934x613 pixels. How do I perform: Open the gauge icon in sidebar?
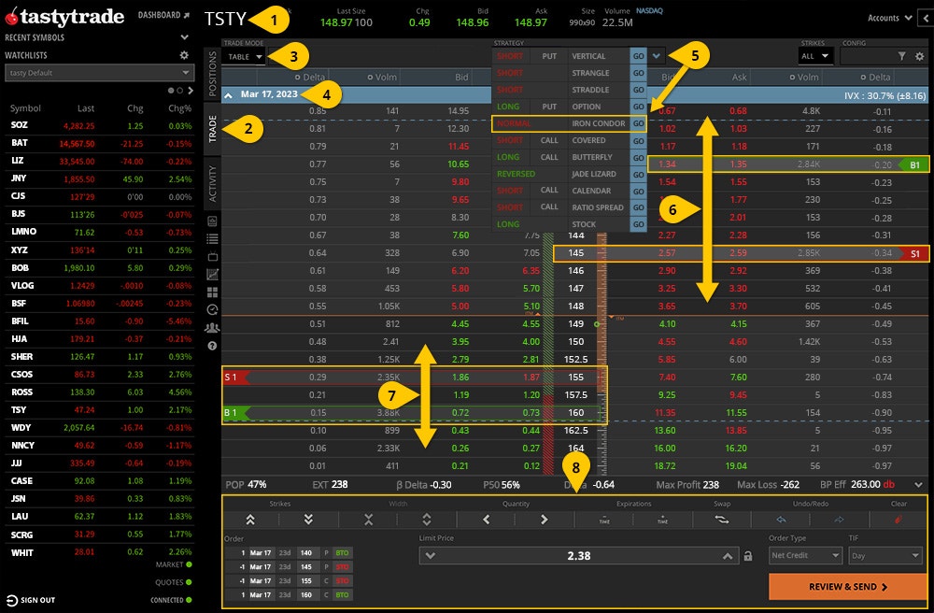pyautogui.click(x=212, y=310)
